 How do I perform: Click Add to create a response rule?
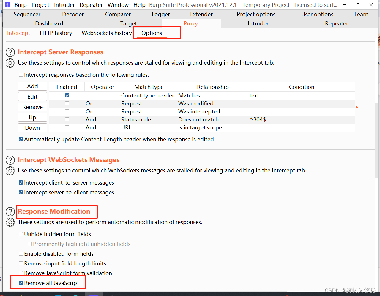tap(33, 86)
